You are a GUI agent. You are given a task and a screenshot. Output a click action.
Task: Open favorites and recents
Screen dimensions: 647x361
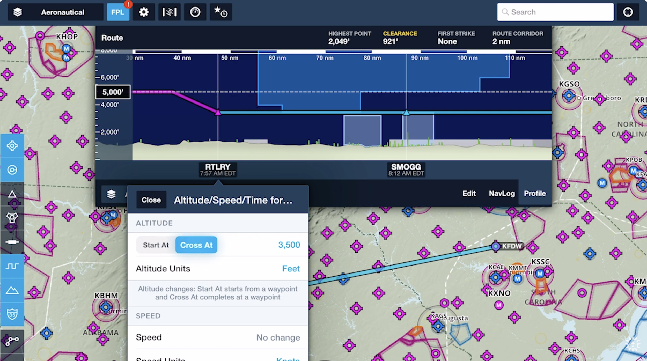click(x=220, y=12)
